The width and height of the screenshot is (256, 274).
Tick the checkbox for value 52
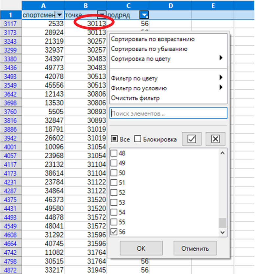coord(114,193)
